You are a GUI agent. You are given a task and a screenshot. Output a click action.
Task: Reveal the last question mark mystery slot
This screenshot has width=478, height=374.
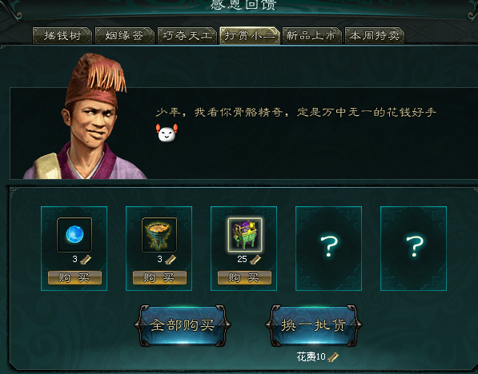coord(413,249)
